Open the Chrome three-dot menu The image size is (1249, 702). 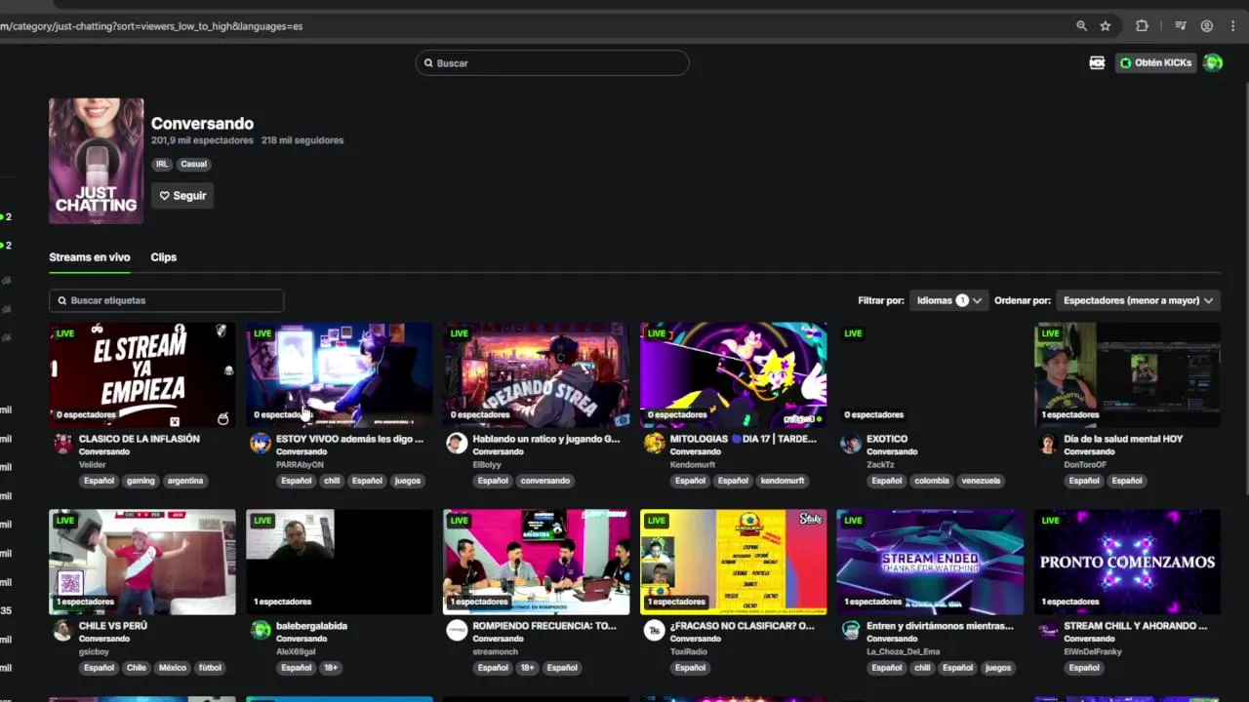pyautogui.click(x=1232, y=26)
